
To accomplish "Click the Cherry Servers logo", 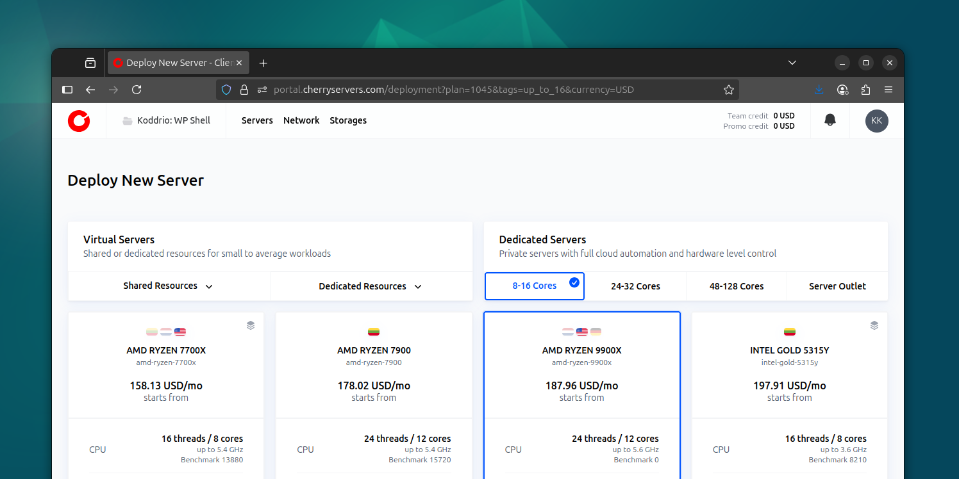I will coord(79,120).
